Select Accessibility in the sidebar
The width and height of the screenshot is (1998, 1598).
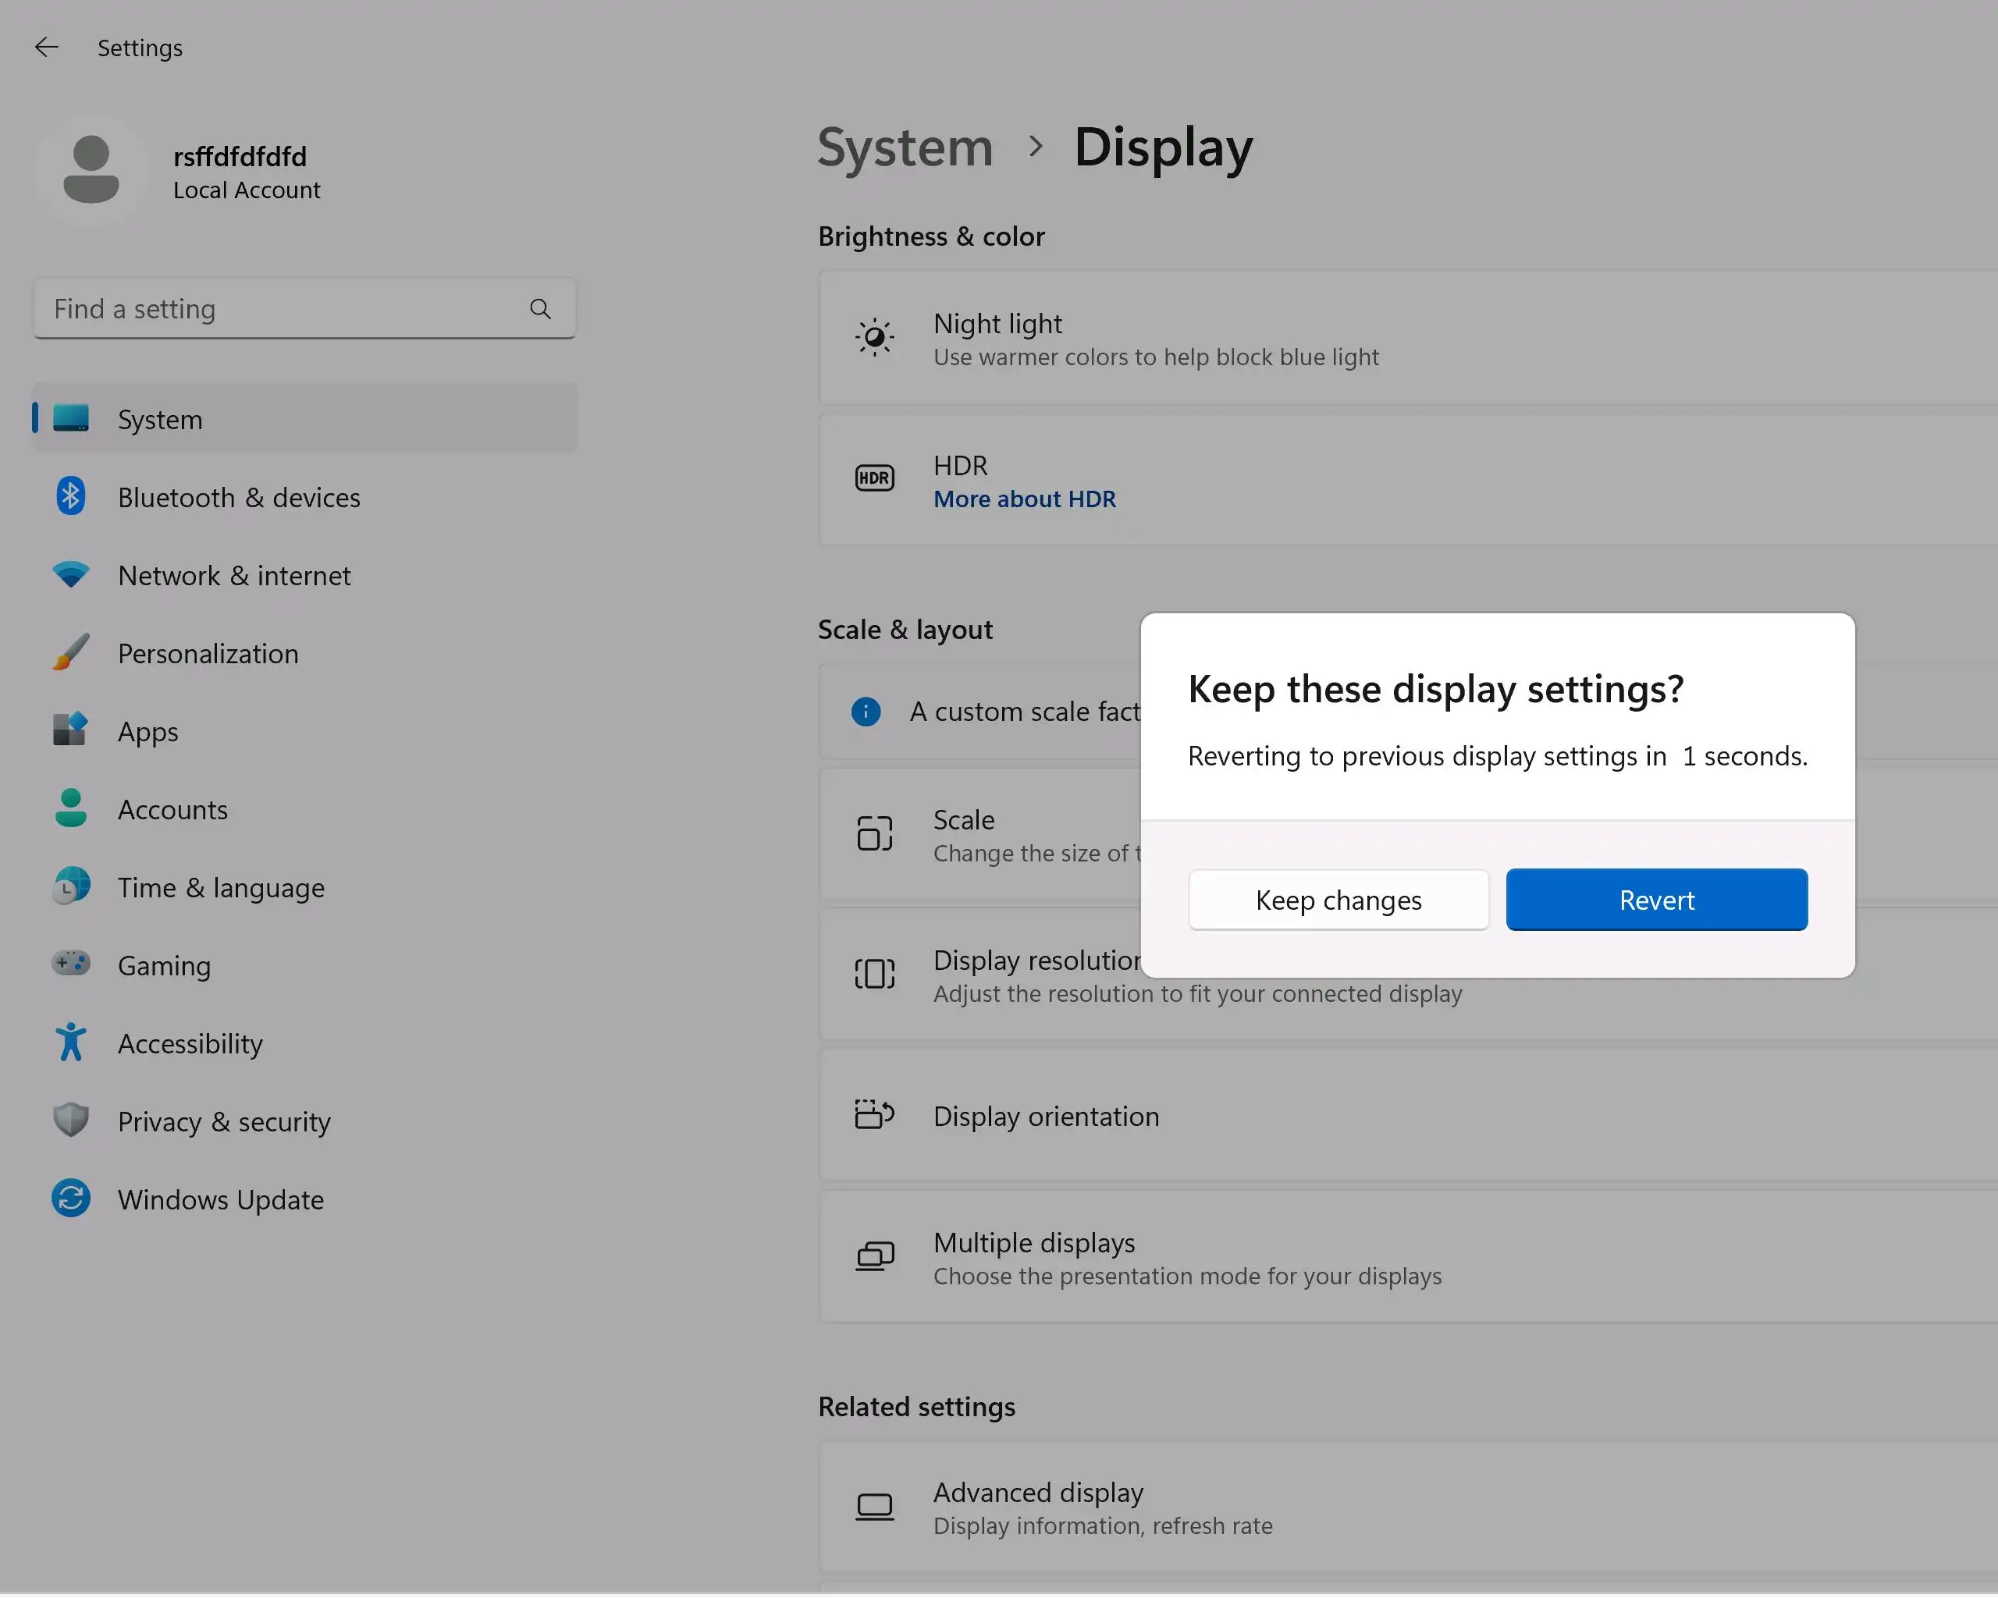pos(190,1044)
